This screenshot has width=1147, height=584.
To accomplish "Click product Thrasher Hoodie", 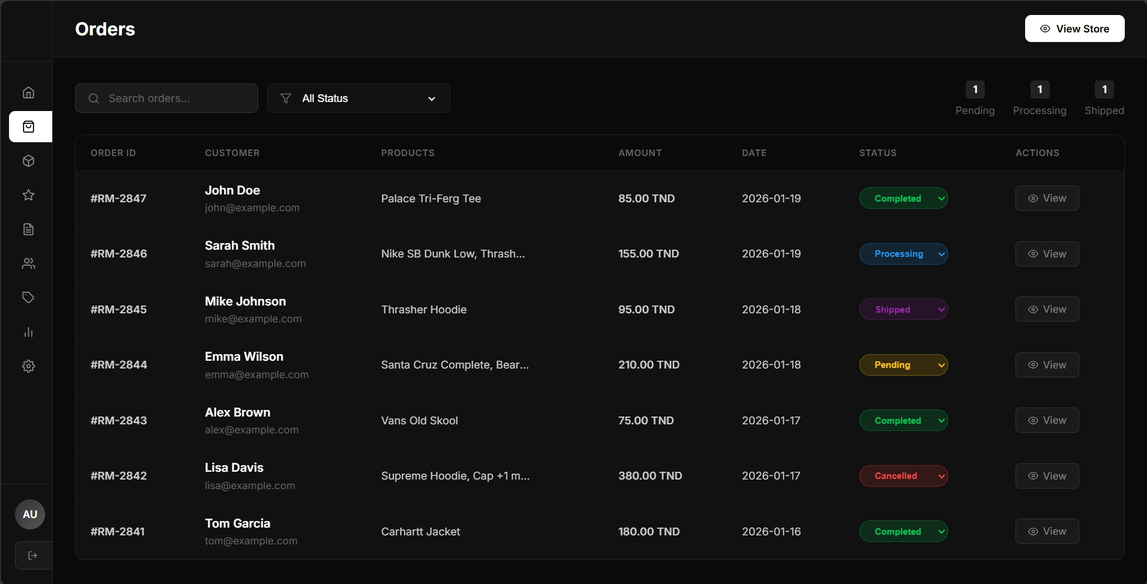I will (424, 310).
